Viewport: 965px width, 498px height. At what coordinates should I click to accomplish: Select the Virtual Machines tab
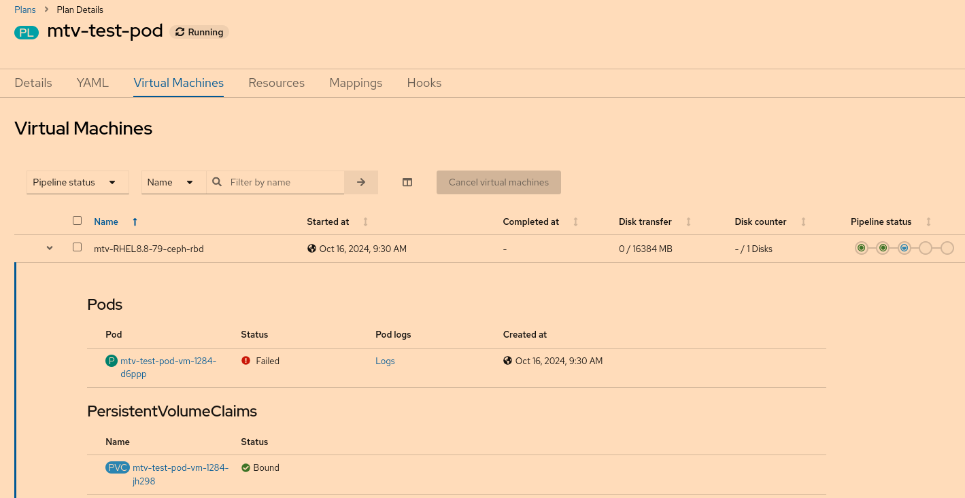[x=179, y=83]
